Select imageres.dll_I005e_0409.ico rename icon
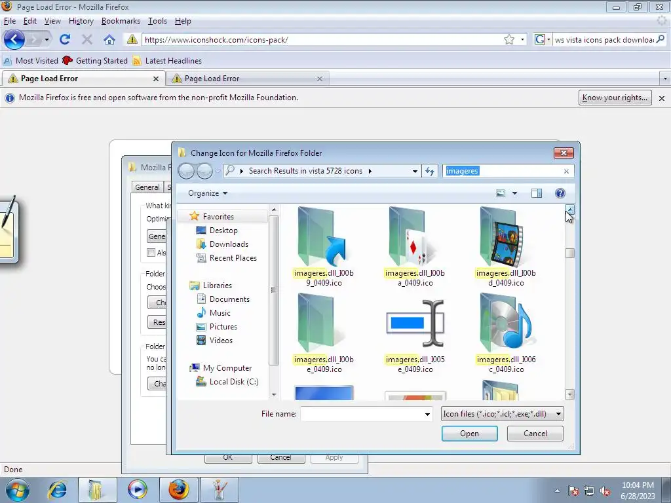 click(x=415, y=333)
